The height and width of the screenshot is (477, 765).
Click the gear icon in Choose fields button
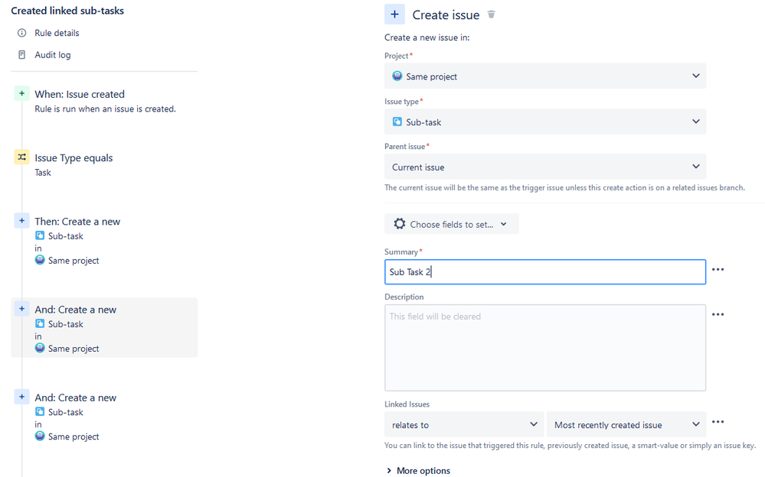(399, 224)
